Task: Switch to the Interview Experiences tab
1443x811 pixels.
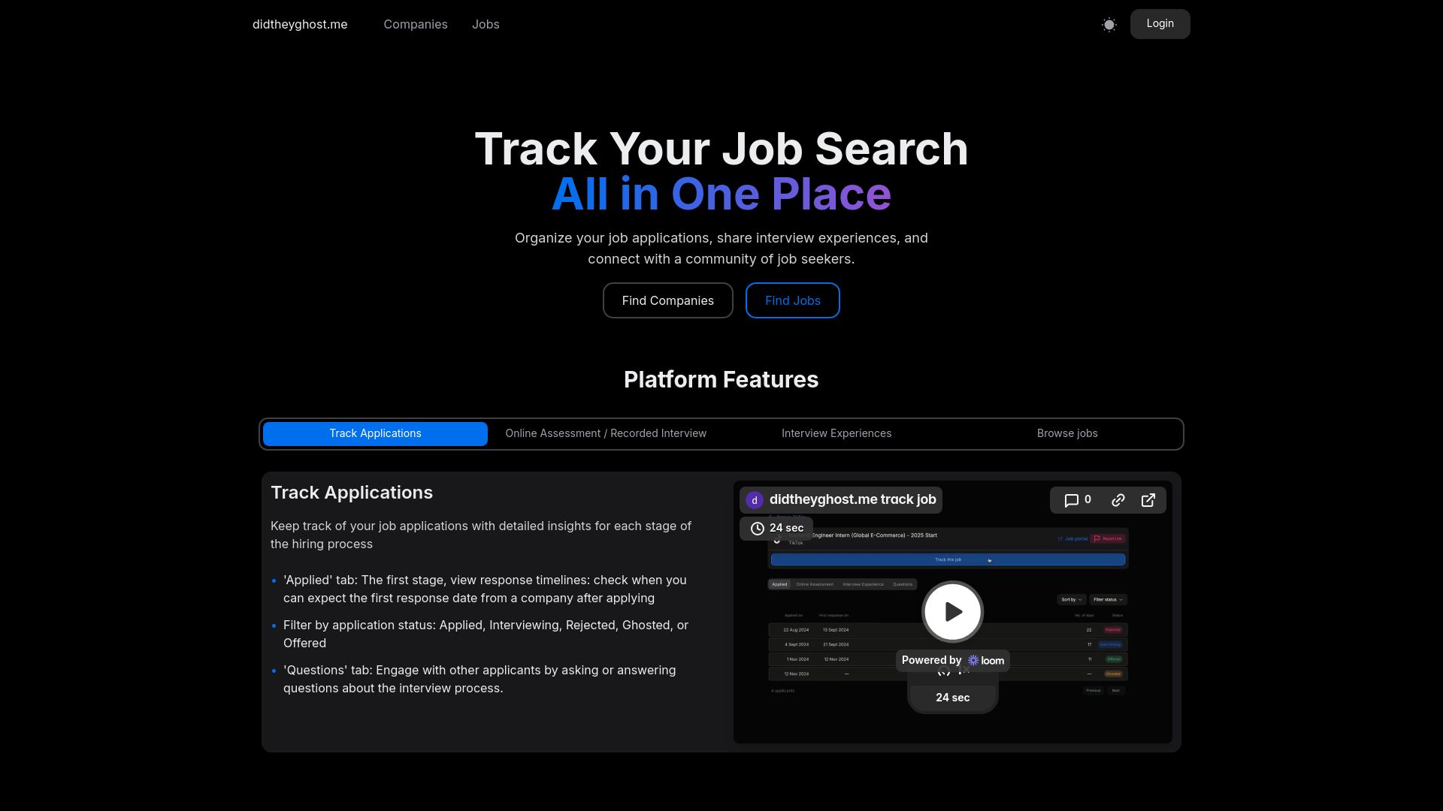Action: pos(836,434)
